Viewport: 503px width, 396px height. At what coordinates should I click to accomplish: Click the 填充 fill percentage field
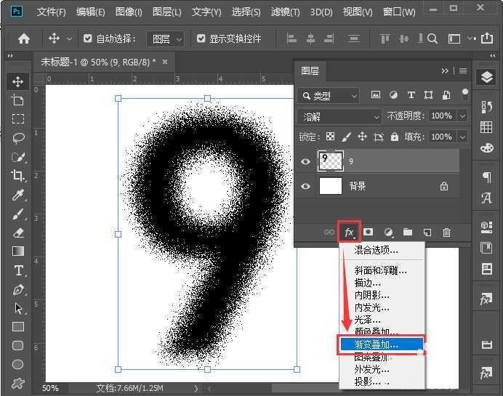(440, 137)
